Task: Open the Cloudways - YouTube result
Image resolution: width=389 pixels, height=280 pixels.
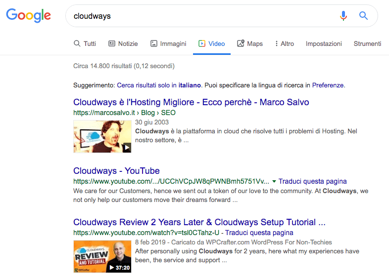Action: coord(116,170)
